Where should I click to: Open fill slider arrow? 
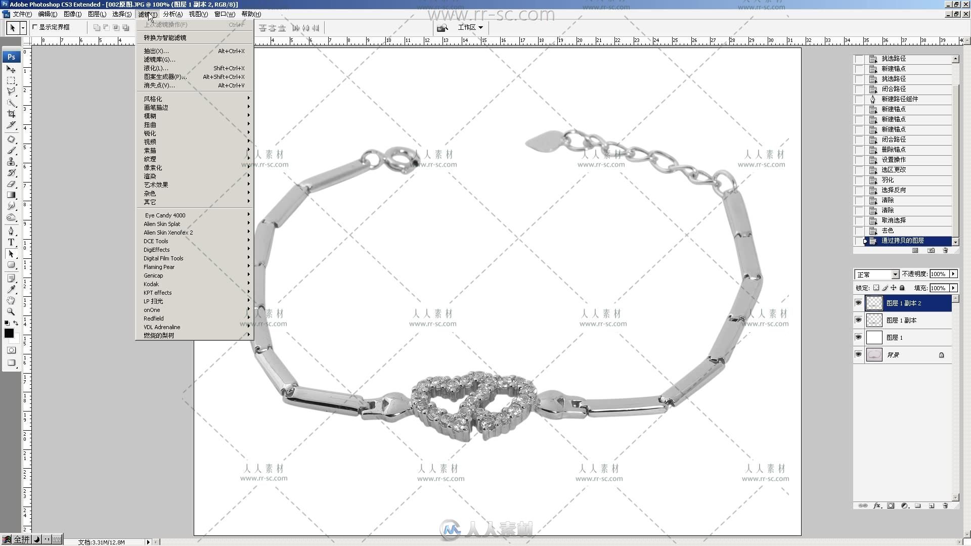point(953,288)
